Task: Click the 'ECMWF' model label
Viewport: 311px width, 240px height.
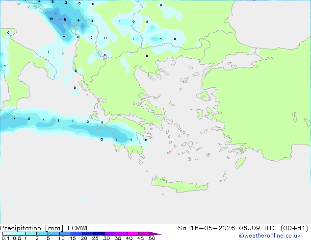Action: click(79, 228)
